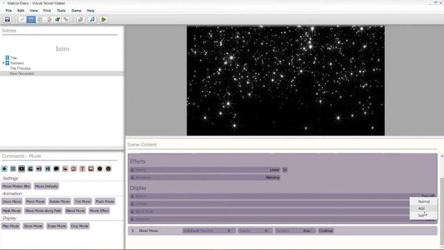Add the Movie Motion Blur command
This screenshot has height=250, width=444.
(x=16, y=186)
